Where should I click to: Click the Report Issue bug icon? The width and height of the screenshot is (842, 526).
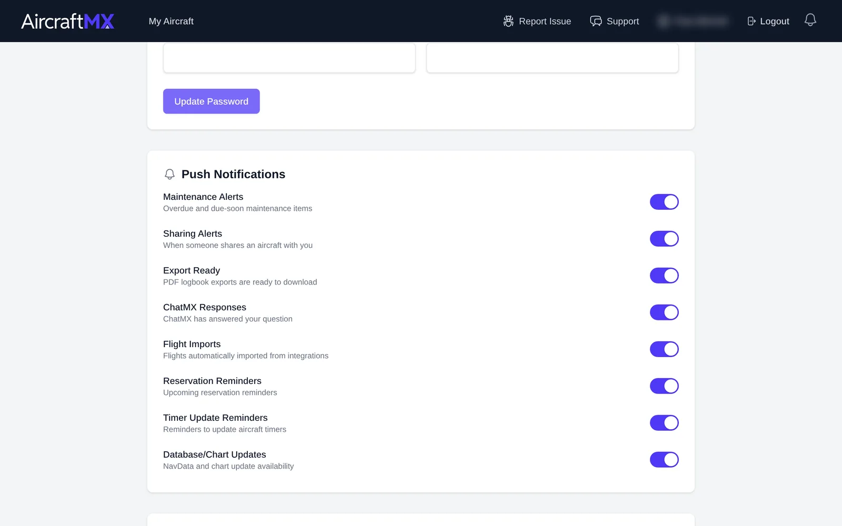click(x=508, y=21)
